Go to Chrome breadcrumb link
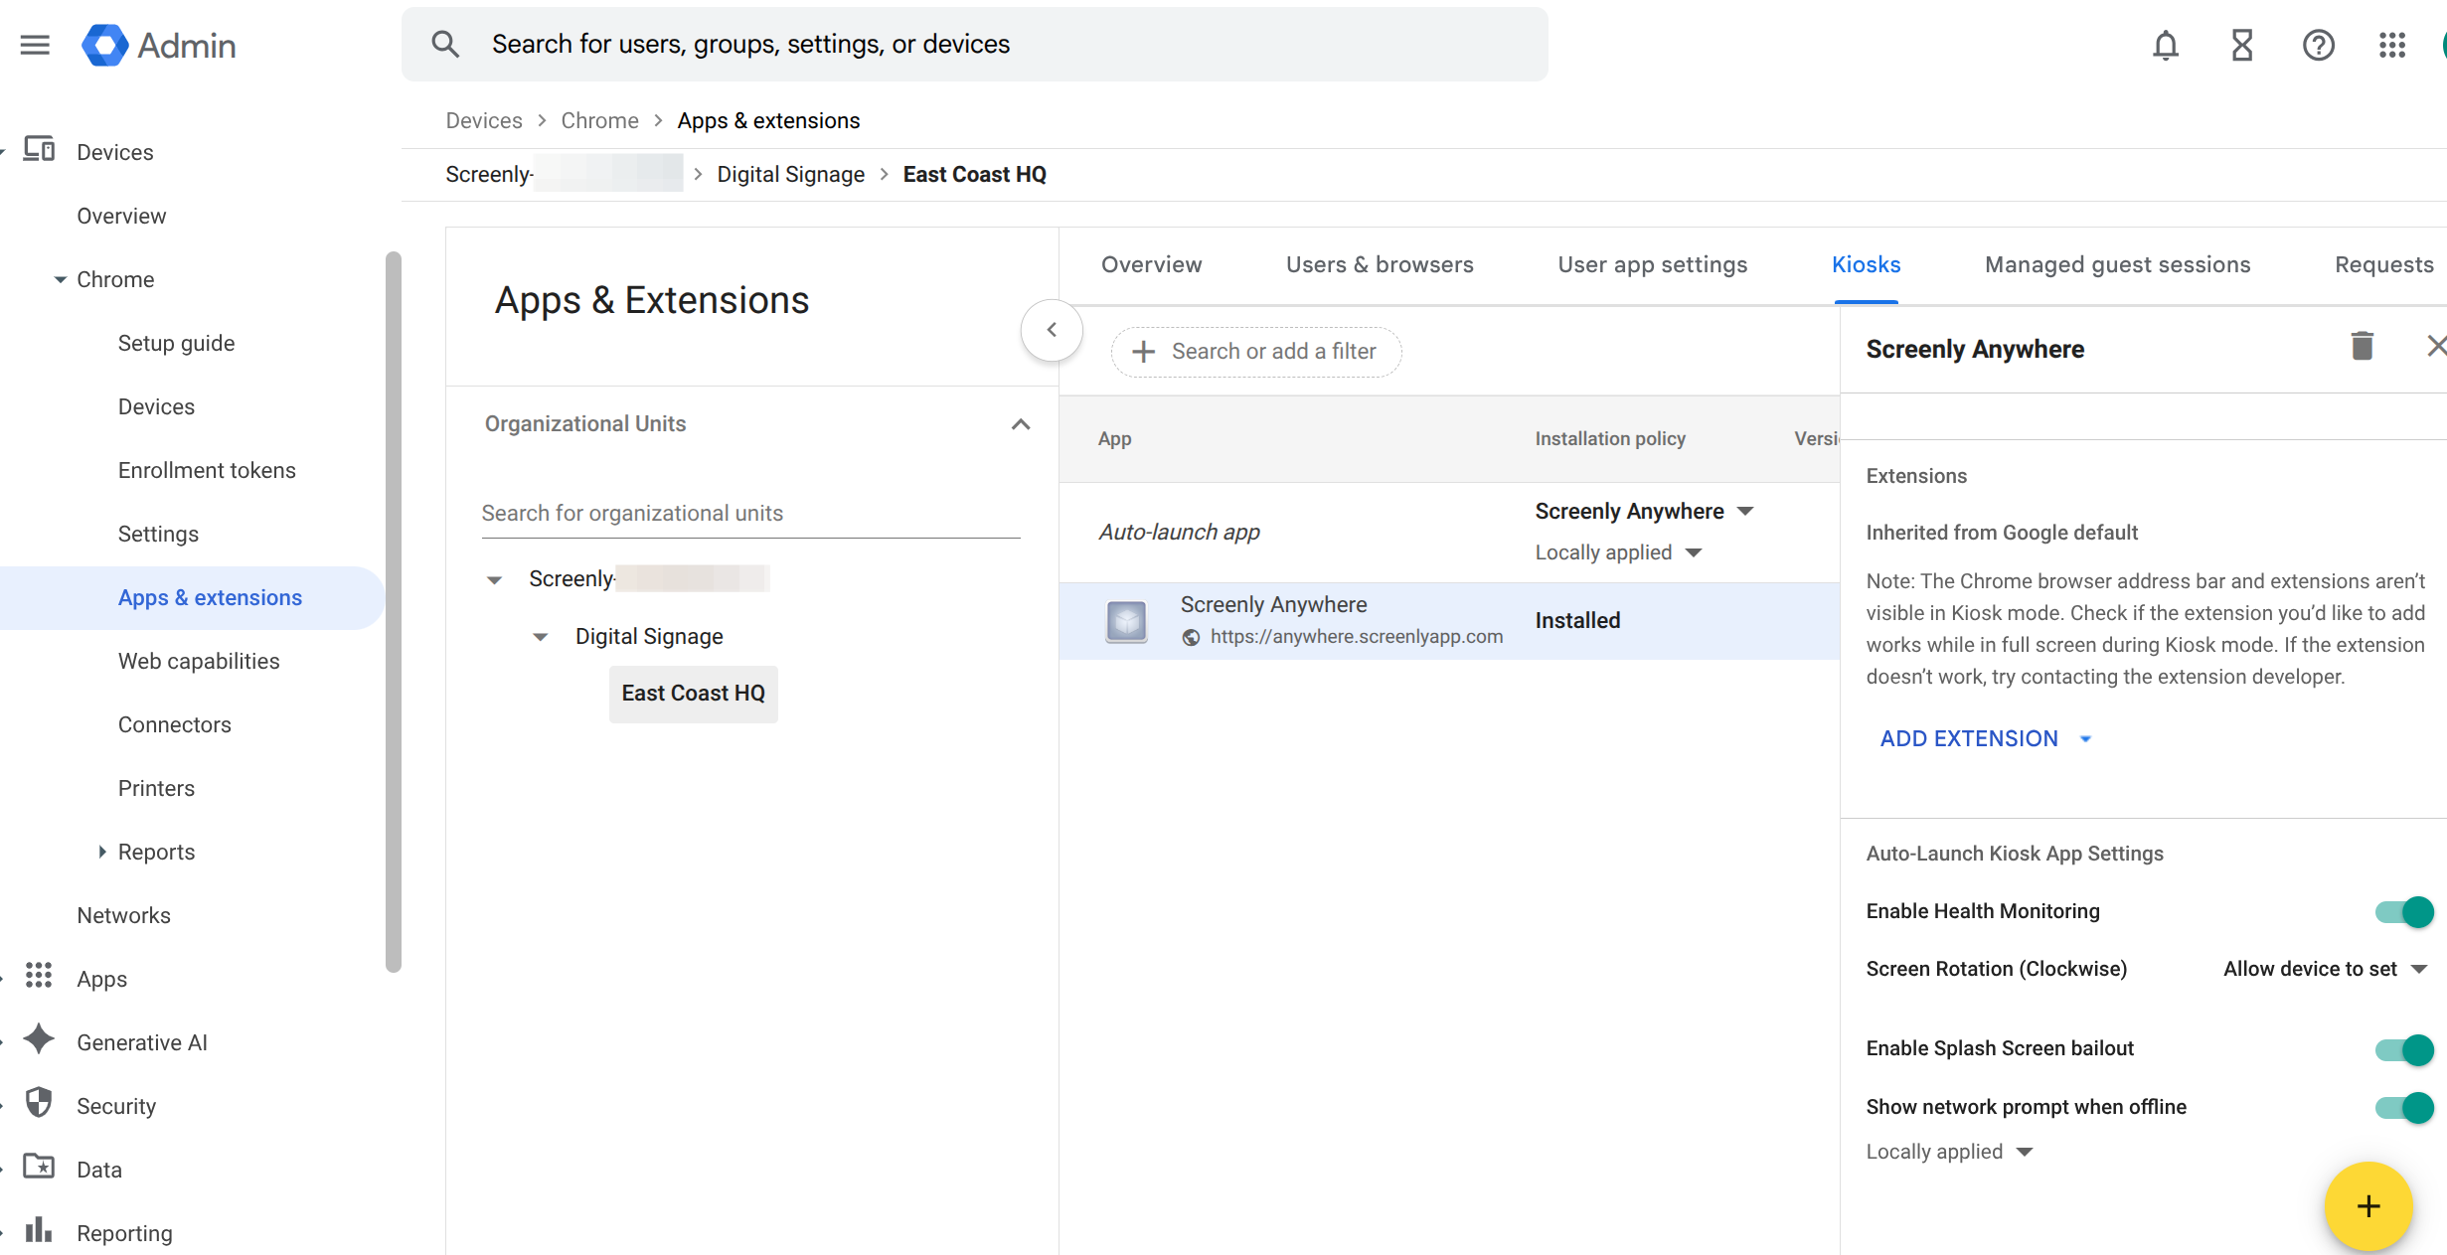Image resolution: width=2447 pixels, height=1255 pixels. click(599, 120)
